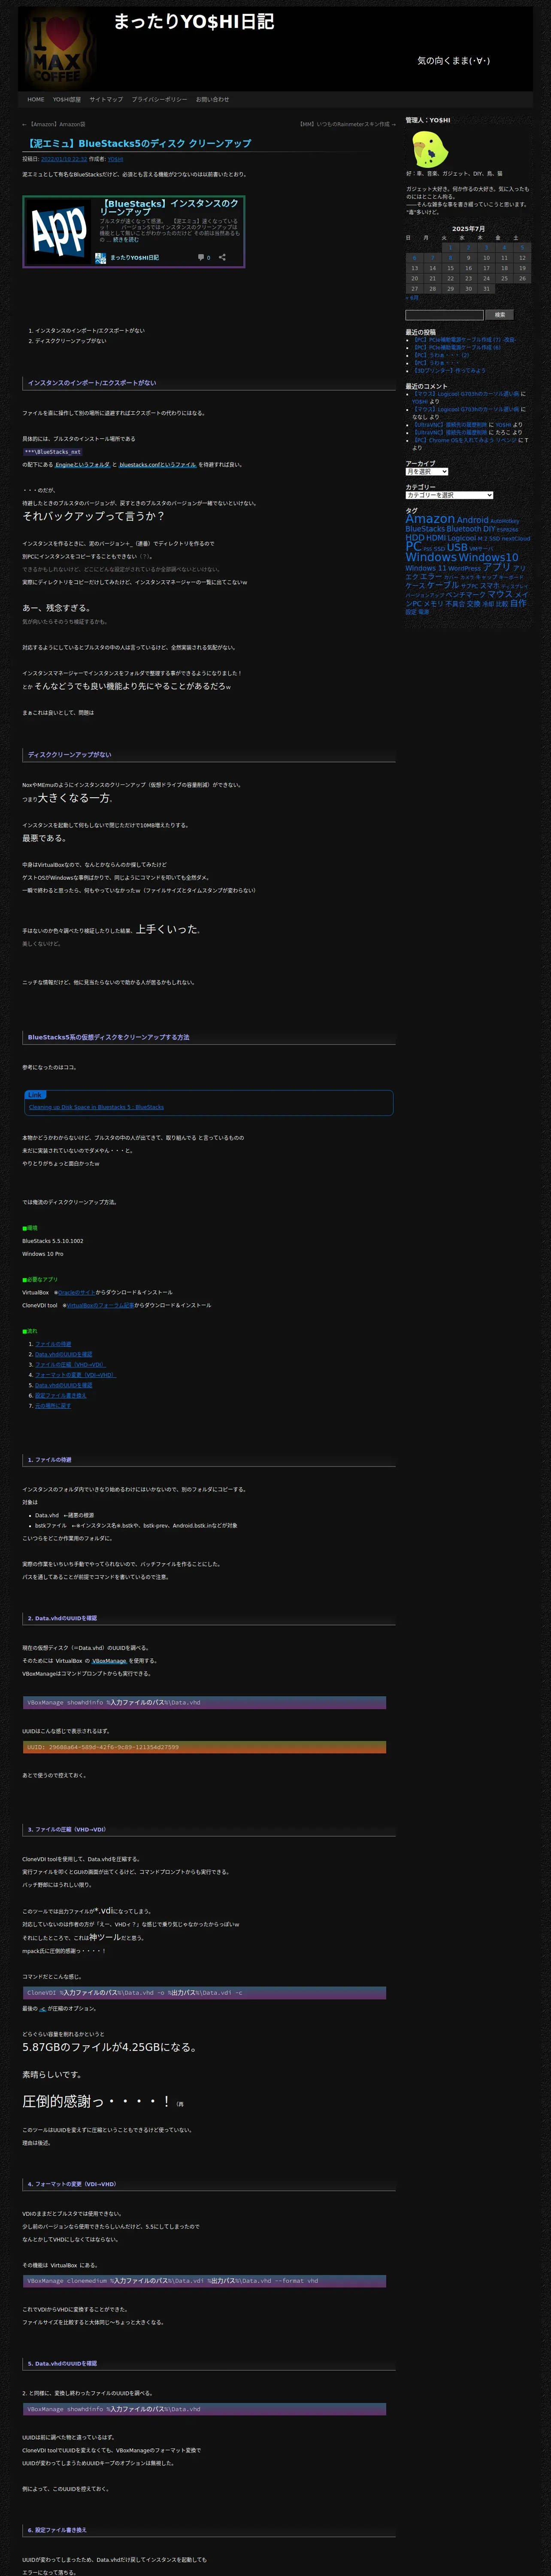Open recent post PCIe補助電源ケーブル作成 (6)
551x2576 pixels.
point(458,348)
